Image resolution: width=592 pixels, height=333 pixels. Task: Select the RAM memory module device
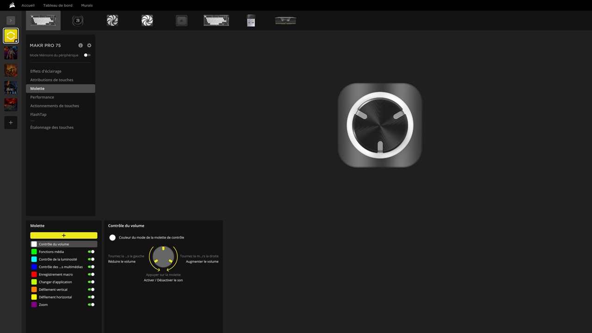(x=285, y=20)
